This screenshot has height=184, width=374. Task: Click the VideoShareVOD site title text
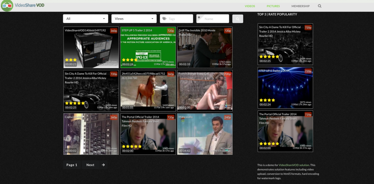[29, 5]
